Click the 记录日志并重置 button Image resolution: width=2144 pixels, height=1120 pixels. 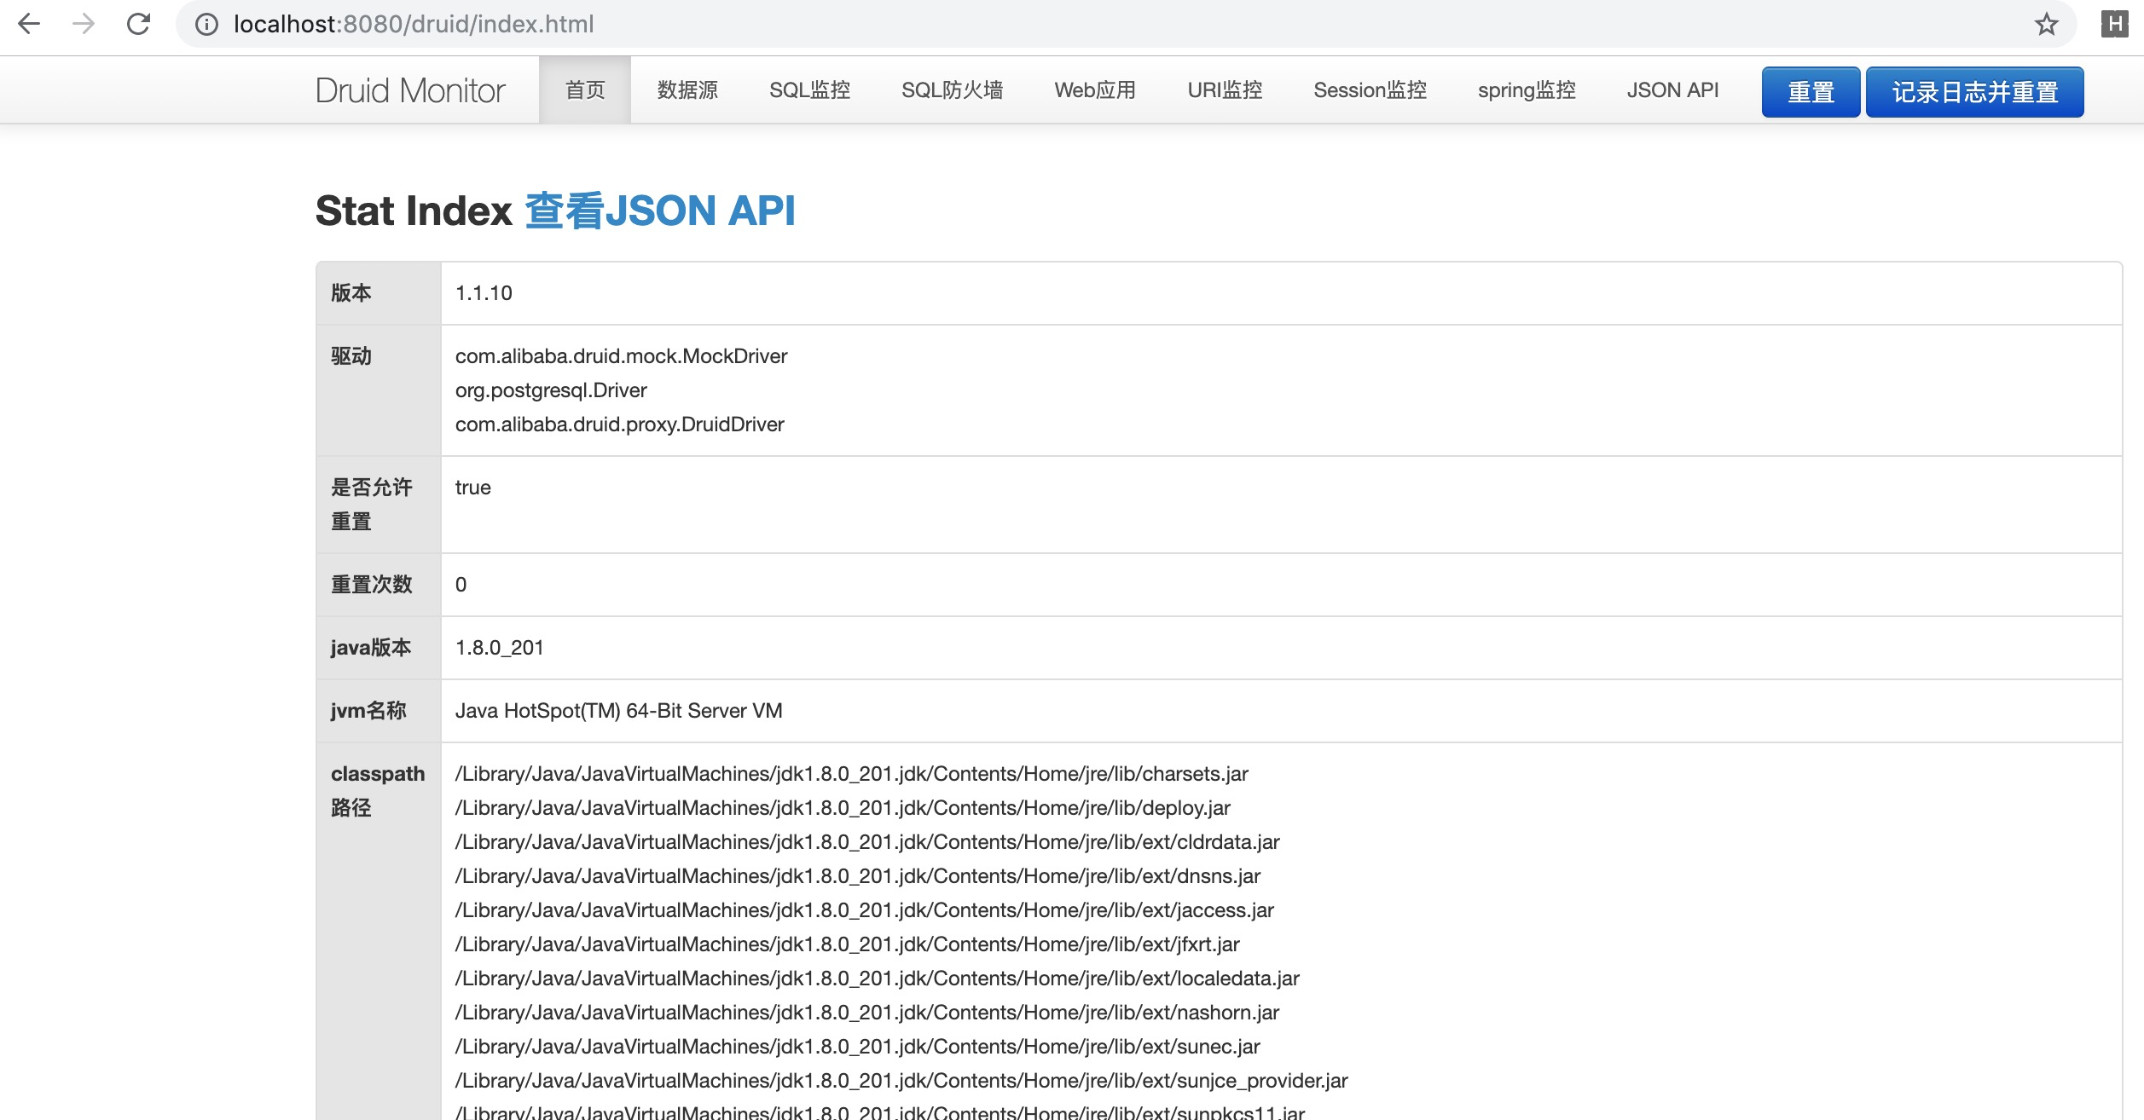tap(1974, 92)
